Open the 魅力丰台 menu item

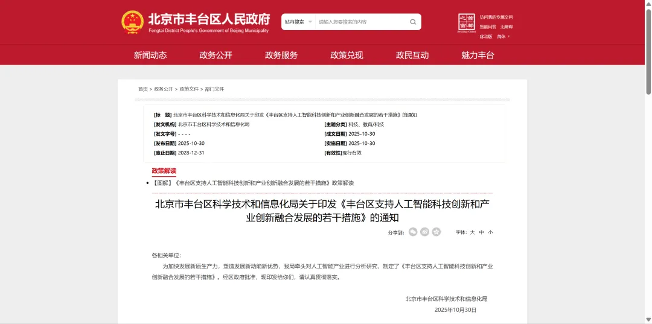click(478, 55)
